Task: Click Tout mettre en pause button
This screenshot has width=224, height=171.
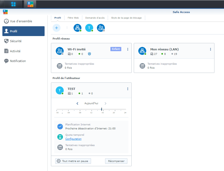Action: pos(73,161)
